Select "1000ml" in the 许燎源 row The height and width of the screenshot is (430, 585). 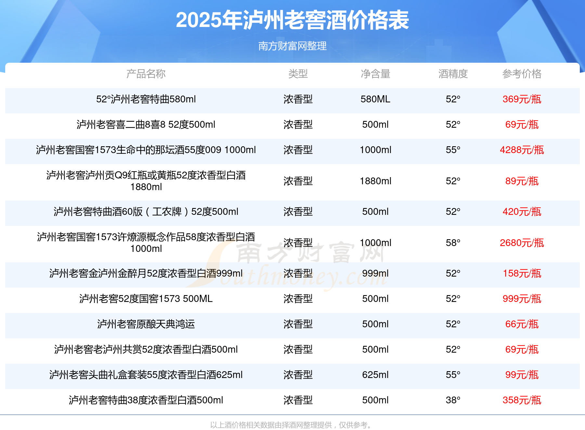coord(375,243)
